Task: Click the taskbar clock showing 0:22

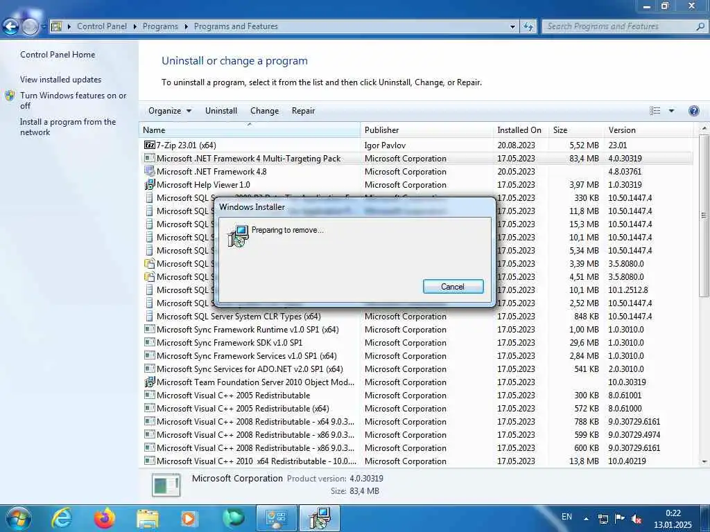Action: pos(673,520)
